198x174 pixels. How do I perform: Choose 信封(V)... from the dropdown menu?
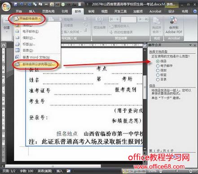37,38
